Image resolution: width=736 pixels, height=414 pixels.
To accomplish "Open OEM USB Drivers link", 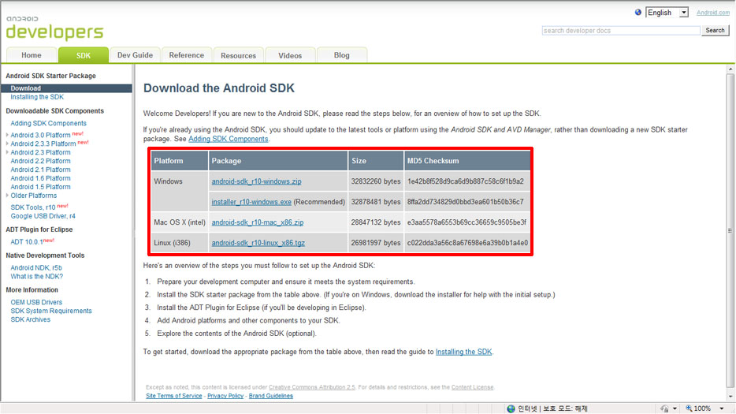I will pyautogui.click(x=36, y=302).
